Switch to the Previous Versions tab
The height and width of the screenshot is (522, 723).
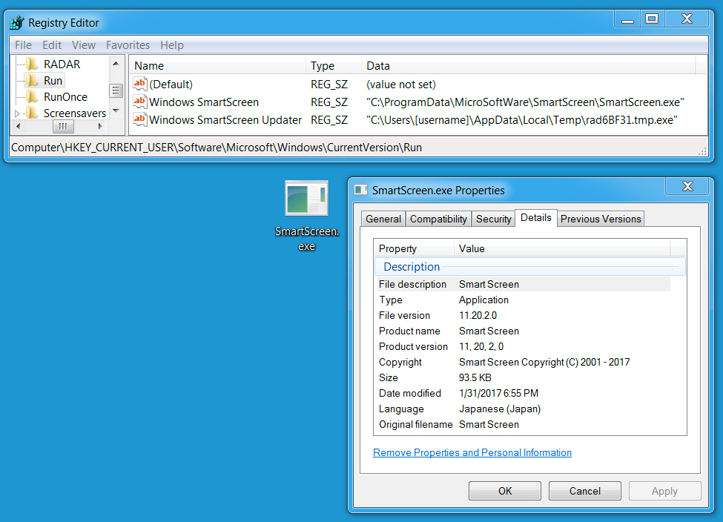pyautogui.click(x=601, y=219)
